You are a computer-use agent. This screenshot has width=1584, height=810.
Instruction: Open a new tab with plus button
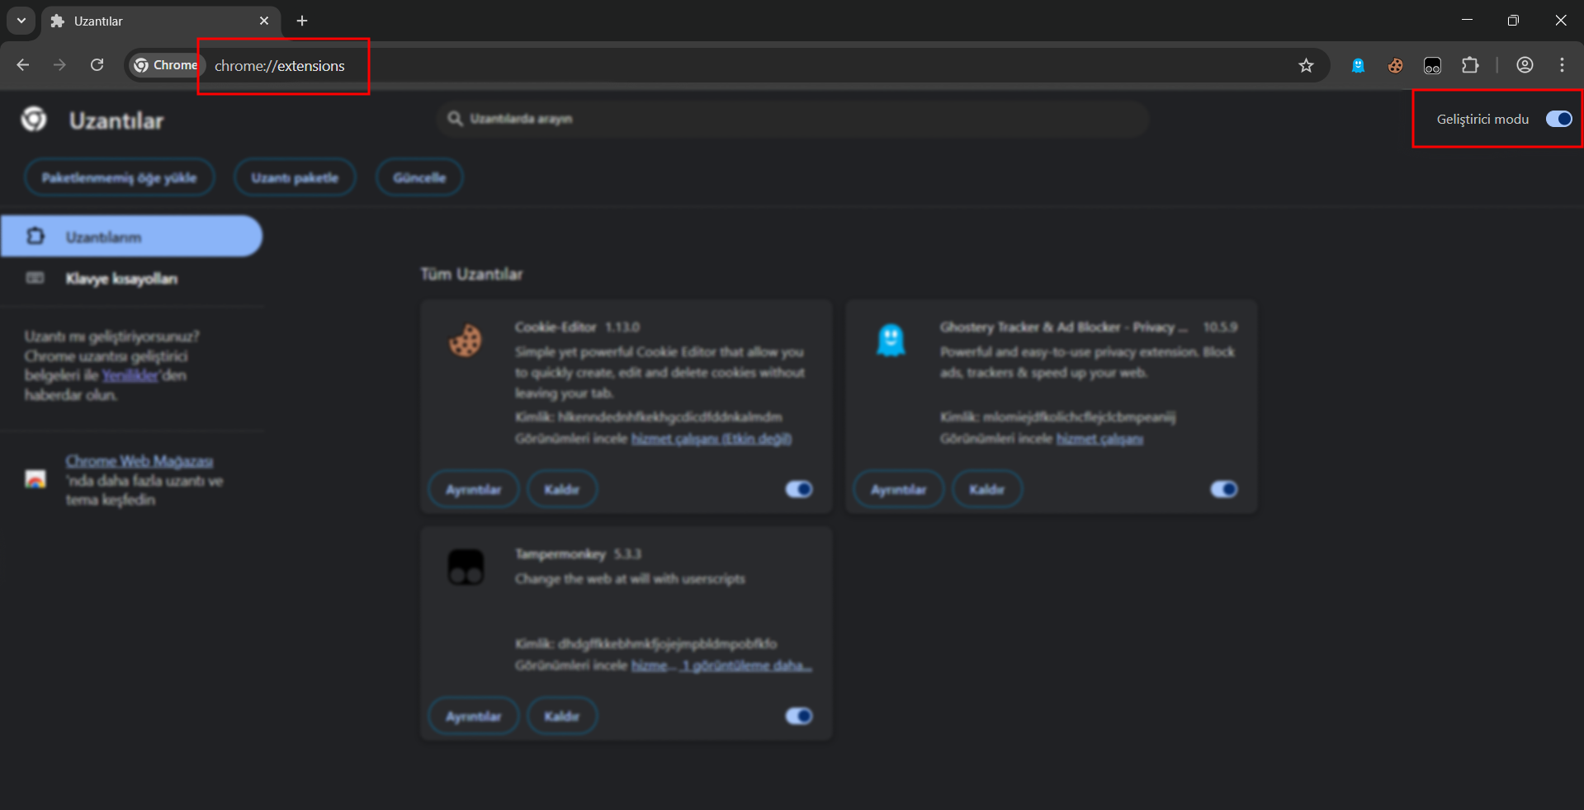(302, 21)
